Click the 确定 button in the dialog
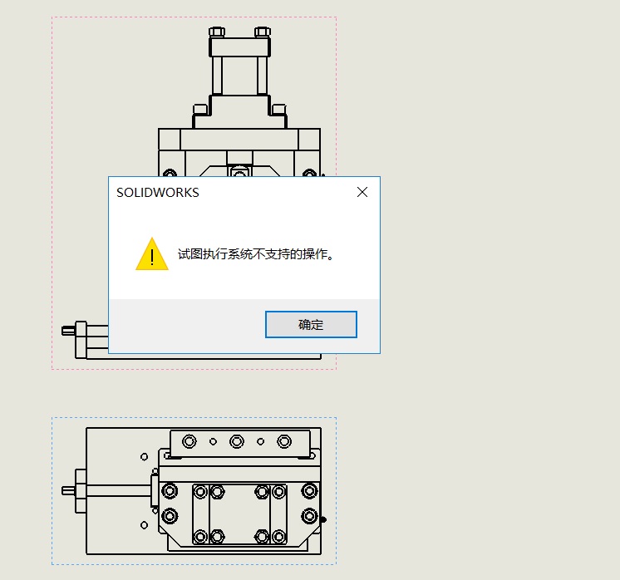This screenshot has height=580, width=620. pos(311,324)
